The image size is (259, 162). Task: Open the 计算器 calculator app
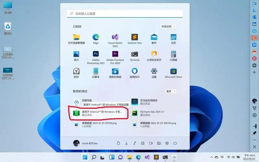pyautogui.click(x=173, y=56)
